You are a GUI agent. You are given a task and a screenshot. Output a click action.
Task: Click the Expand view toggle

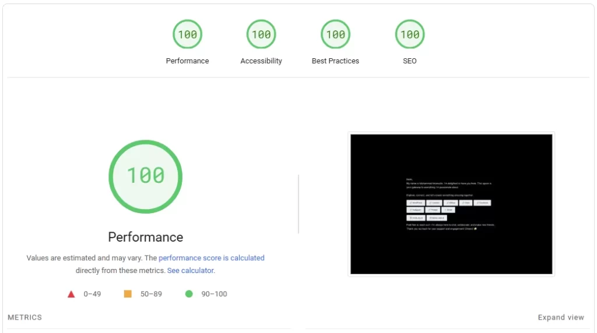pos(560,317)
